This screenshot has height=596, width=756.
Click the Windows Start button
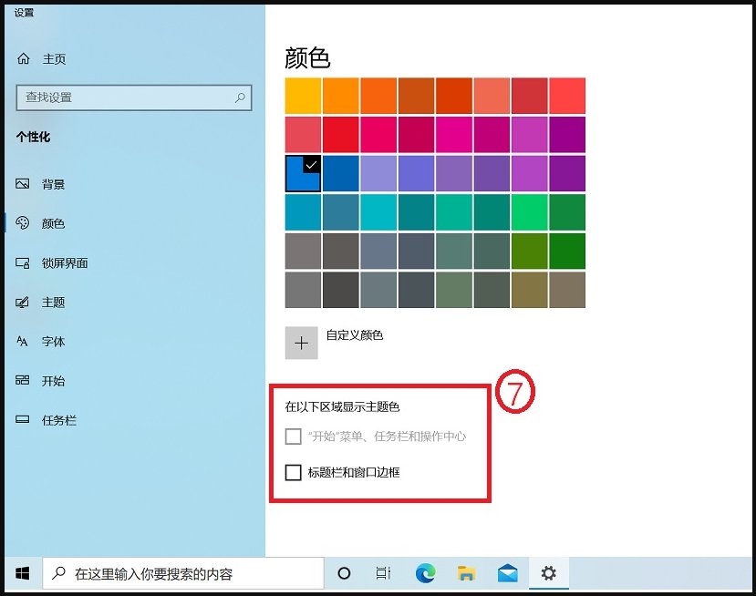click(21, 573)
